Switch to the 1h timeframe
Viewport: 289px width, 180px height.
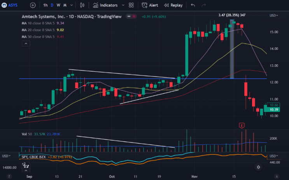coord(45,5)
